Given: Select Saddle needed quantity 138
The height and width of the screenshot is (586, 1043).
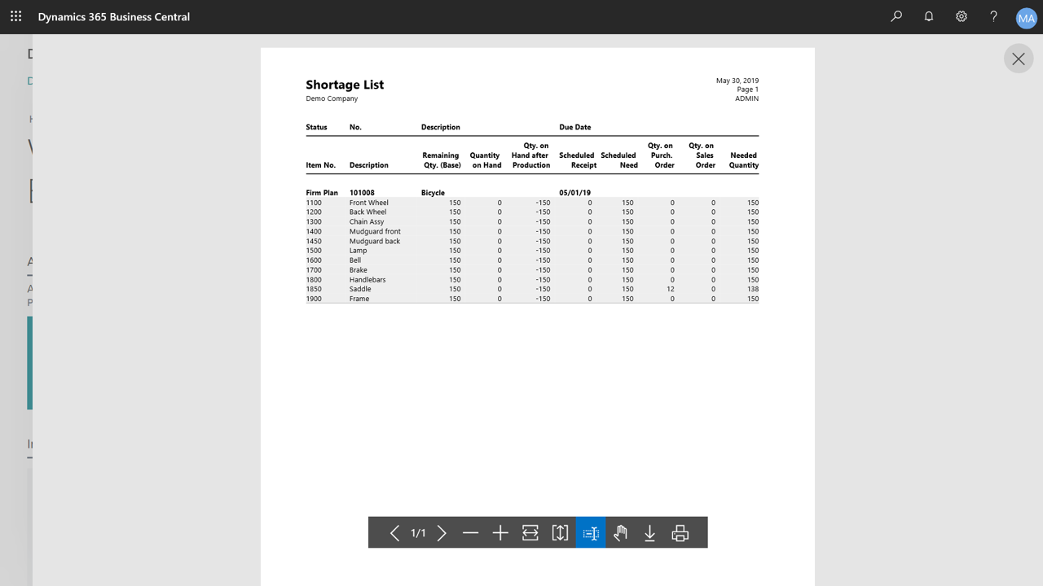Looking at the screenshot, I should tap(753, 289).
